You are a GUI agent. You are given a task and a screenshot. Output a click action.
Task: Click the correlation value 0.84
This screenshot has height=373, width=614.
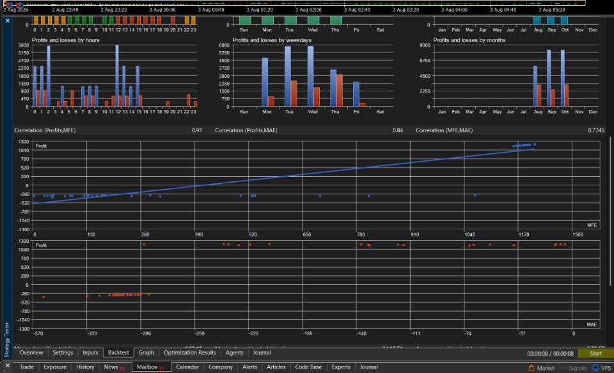click(x=397, y=130)
